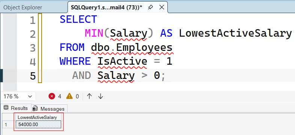This screenshot has height=135, width=295.
Task: Click Salary inside the MIN parentheses
Action: 129,33
